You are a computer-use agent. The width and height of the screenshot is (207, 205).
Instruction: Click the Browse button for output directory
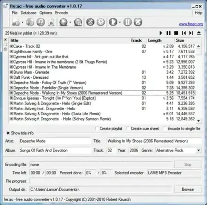pyautogui.click(x=188, y=189)
